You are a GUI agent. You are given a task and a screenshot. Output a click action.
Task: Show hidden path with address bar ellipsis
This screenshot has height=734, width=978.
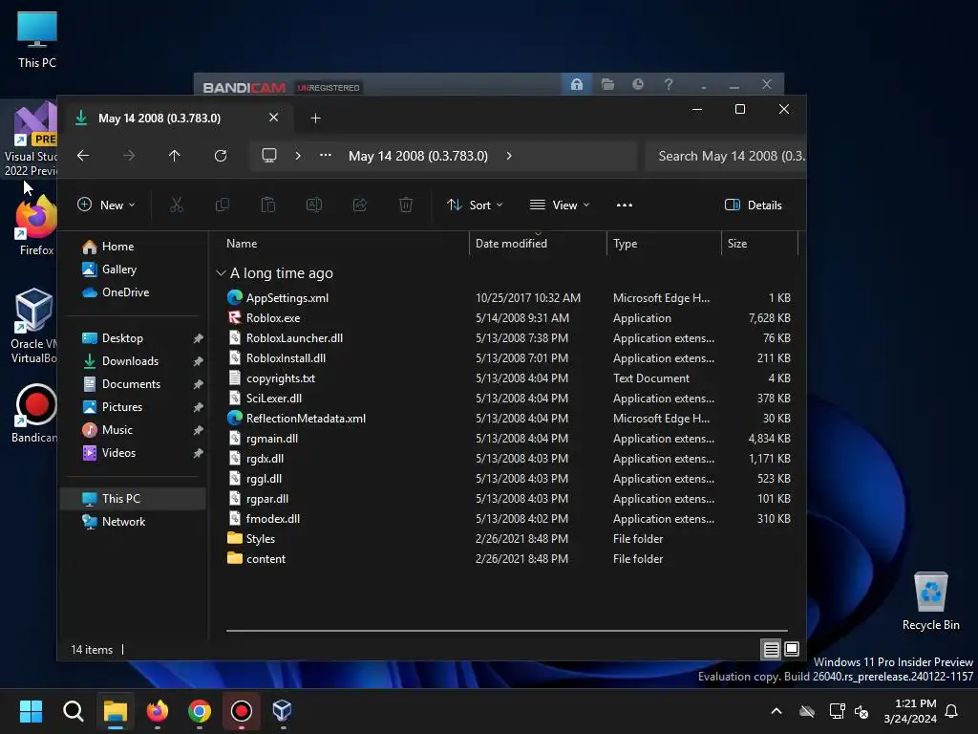pos(325,156)
